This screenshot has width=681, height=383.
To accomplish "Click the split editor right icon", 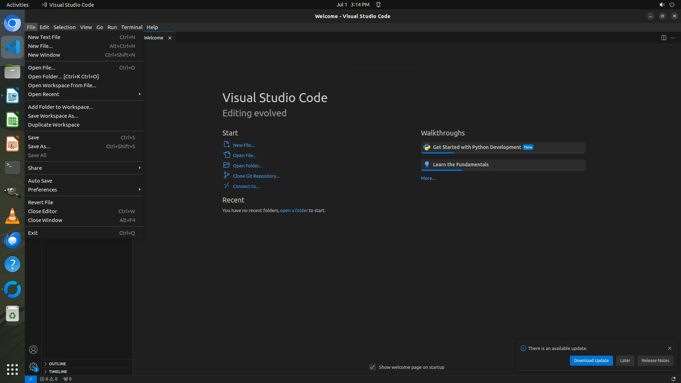I will tap(664, 38).
